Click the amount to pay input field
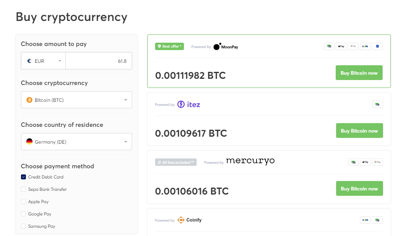This screenshot has width=411, height=236. pyautogui.click(x=99, y=61)
